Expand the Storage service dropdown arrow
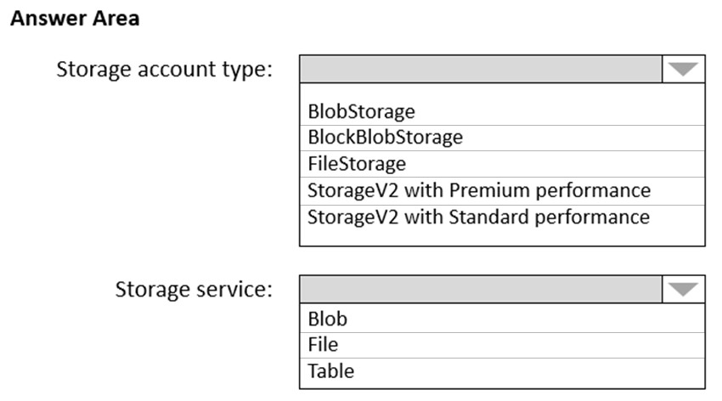Screen dimensions: 722x401 (x=683, y=290)
